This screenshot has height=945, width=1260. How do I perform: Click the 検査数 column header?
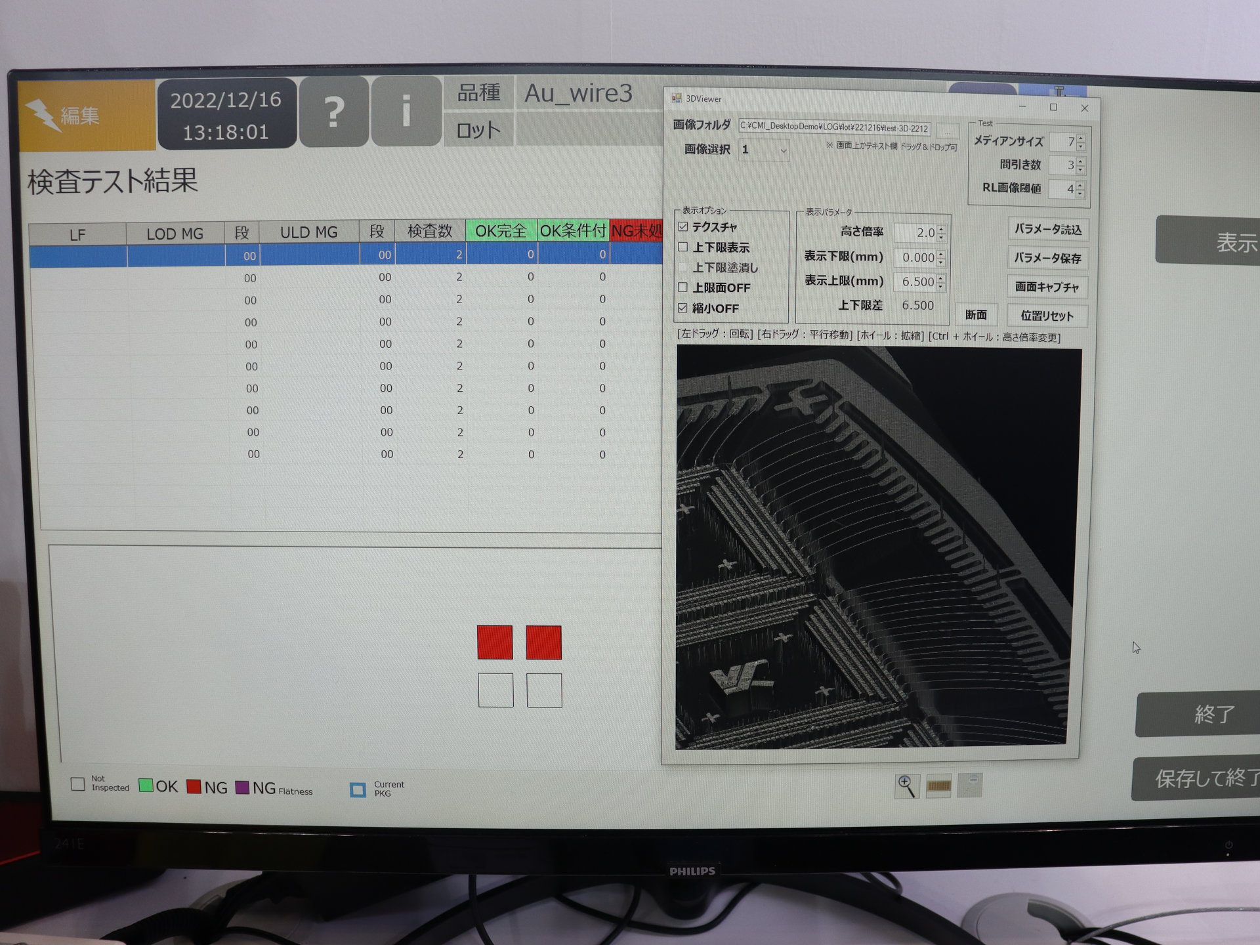[430, 231]
